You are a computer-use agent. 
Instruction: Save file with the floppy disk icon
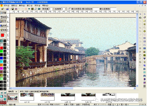(13, 9)
